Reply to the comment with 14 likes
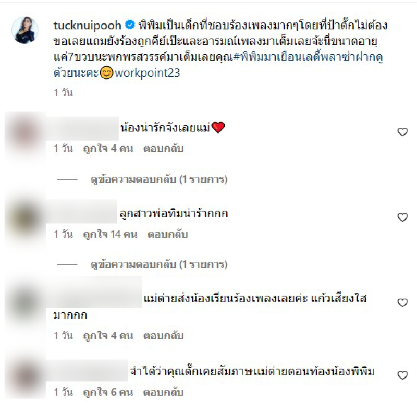 coord(168,234)
